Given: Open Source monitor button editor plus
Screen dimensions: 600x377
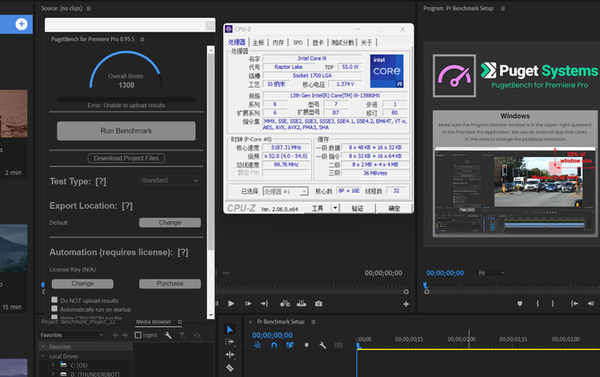Looking at the screenshot, I should click(406, 304).
